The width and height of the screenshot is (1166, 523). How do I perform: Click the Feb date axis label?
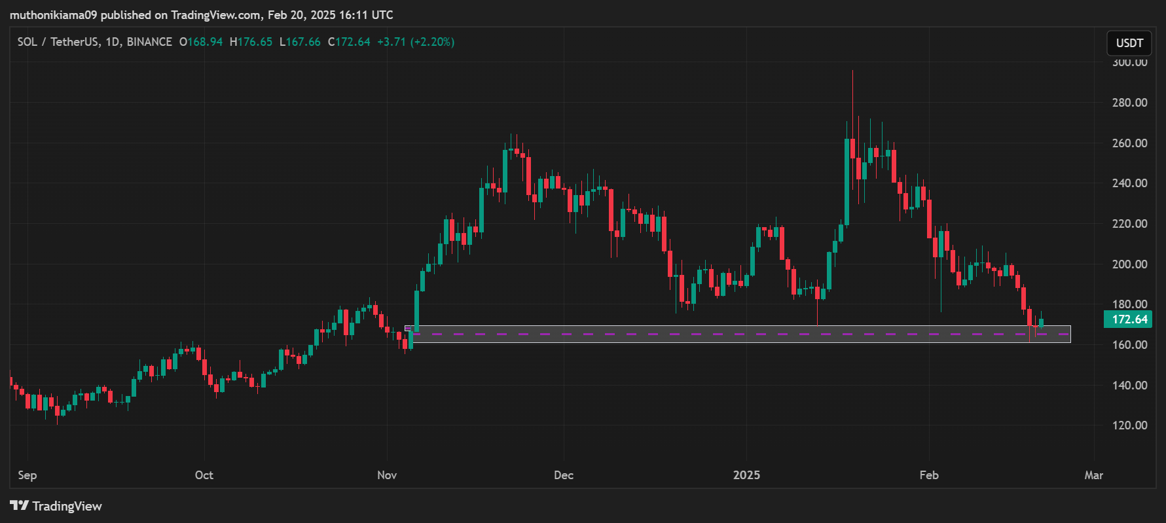coord(929,475)
